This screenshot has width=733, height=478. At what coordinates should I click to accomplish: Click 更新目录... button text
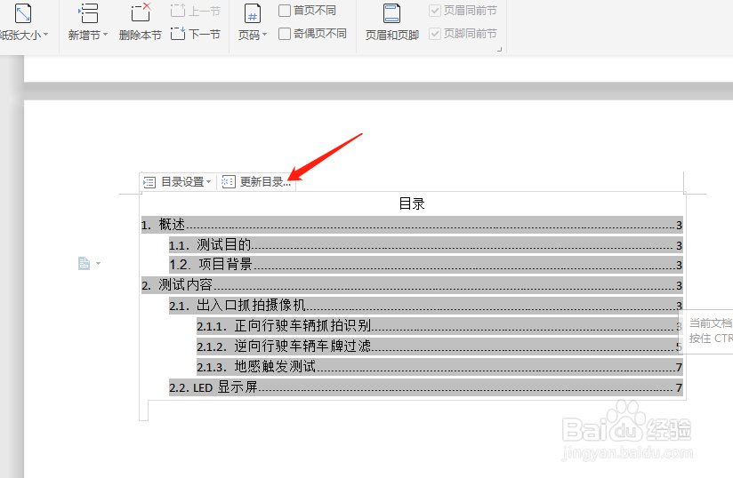[x=265, y=182]
